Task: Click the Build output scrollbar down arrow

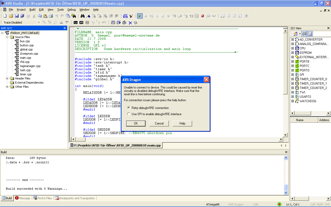Action: [286, 193]
